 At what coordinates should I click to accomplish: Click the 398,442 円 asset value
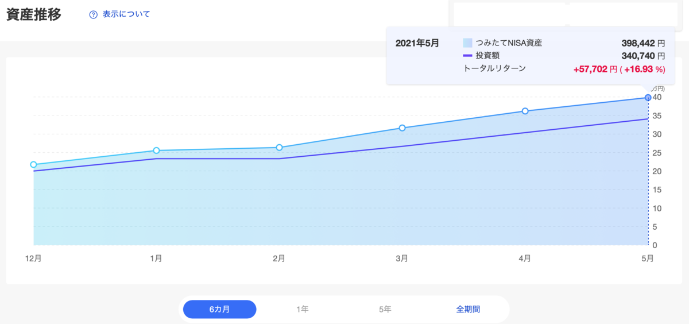643,43
